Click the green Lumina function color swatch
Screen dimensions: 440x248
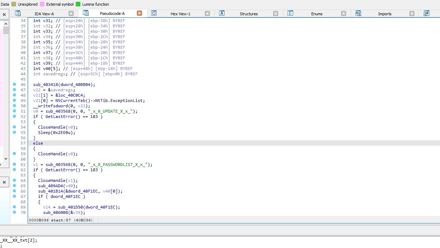tap(78, 4)
